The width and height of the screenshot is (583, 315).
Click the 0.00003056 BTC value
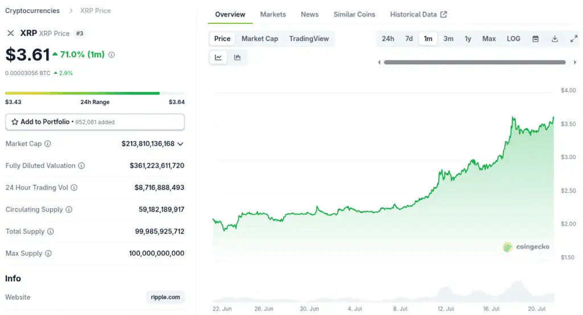pos(27,73)
